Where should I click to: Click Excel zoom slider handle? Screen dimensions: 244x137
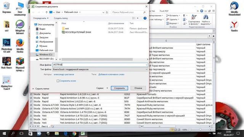point(200,129)
